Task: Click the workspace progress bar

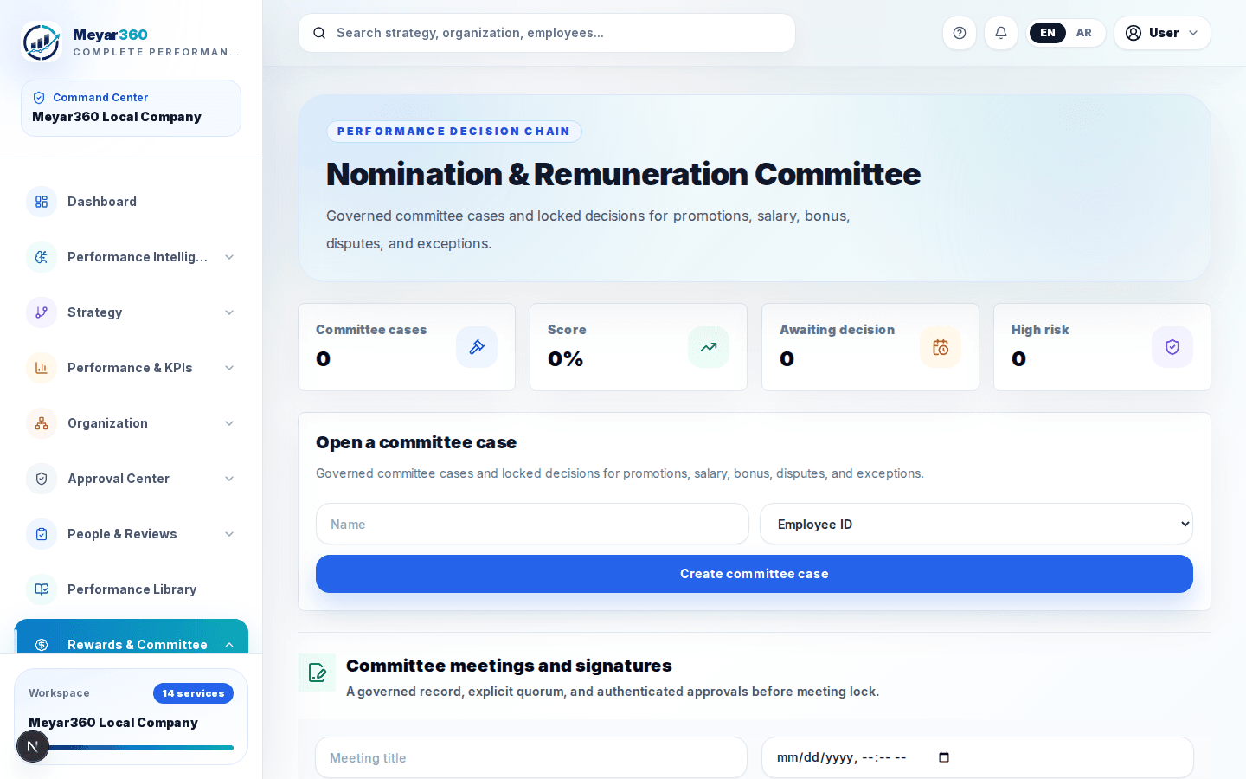Action: tap(132, 748)
